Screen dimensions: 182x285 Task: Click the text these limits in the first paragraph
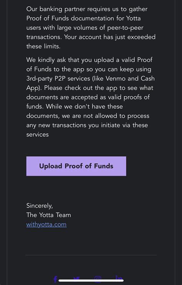[43, 46]
